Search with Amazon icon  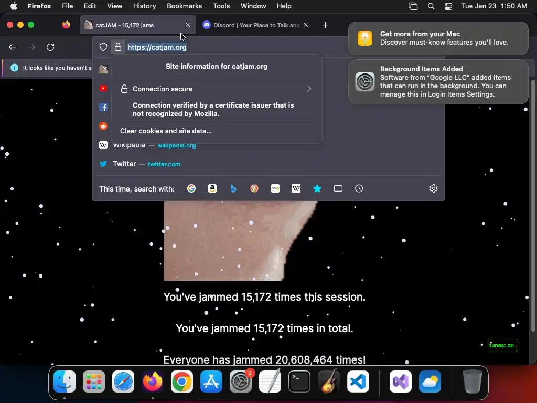212,188
